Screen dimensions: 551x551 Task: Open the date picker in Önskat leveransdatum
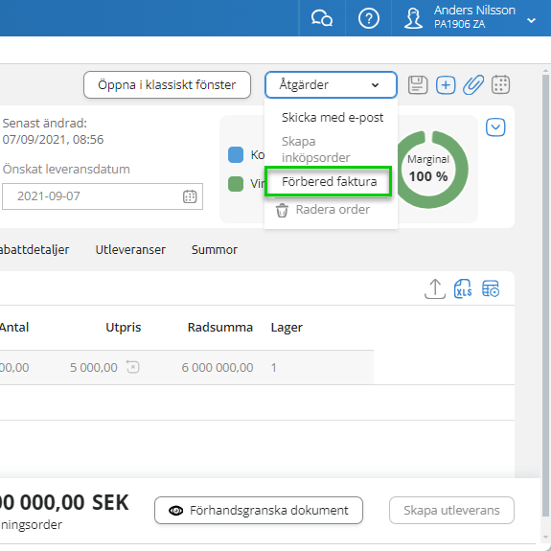190,196
